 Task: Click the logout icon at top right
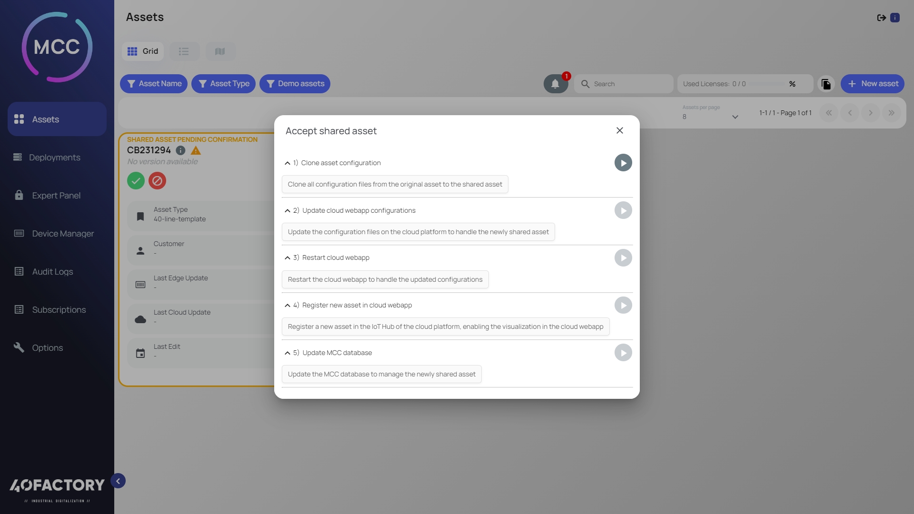[881, 18]
